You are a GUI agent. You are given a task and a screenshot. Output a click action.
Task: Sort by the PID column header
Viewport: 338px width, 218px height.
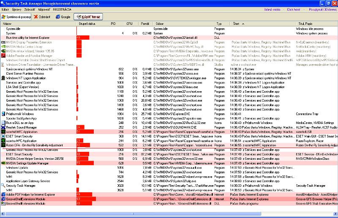coord(117,24)
